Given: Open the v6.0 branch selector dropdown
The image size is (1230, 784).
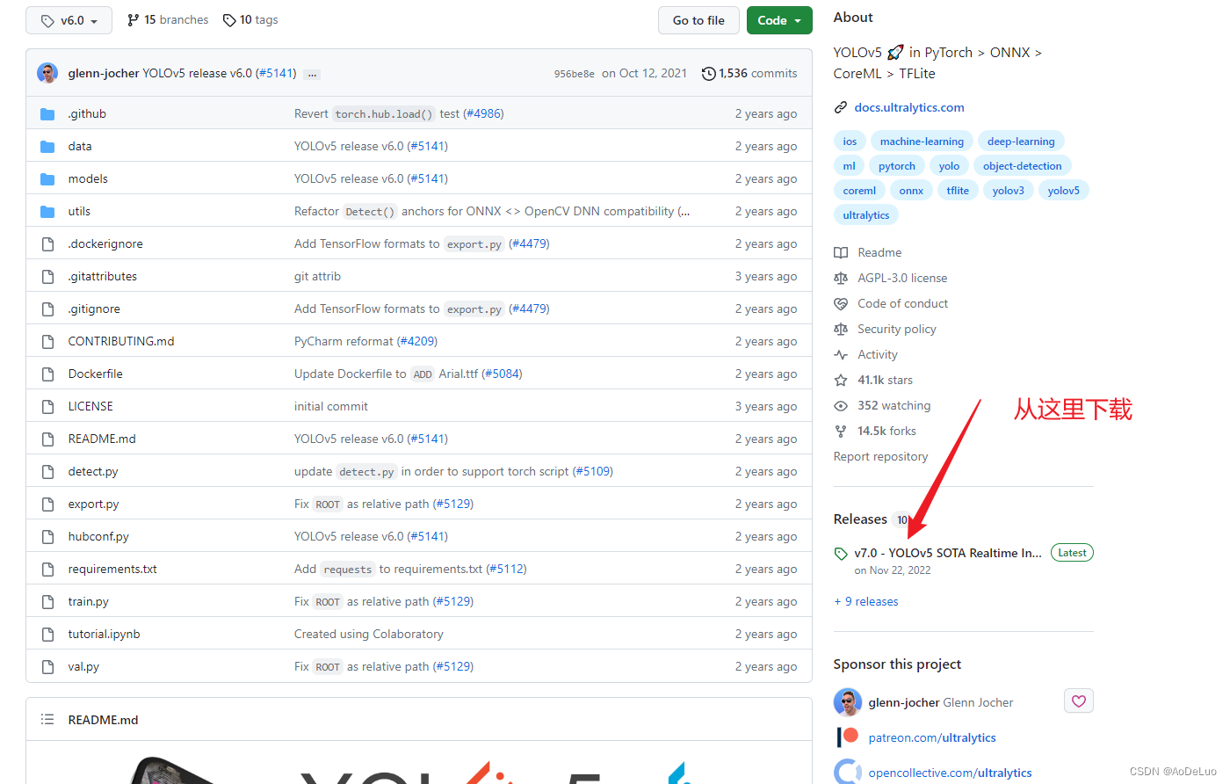Looking at the screenshot, I should click(x=69, y=20).
